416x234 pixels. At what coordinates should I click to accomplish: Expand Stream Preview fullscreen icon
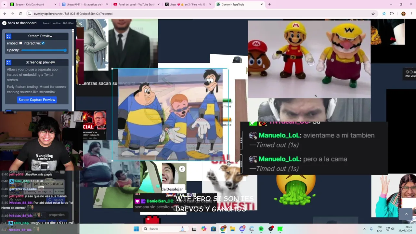coord(9,36)
